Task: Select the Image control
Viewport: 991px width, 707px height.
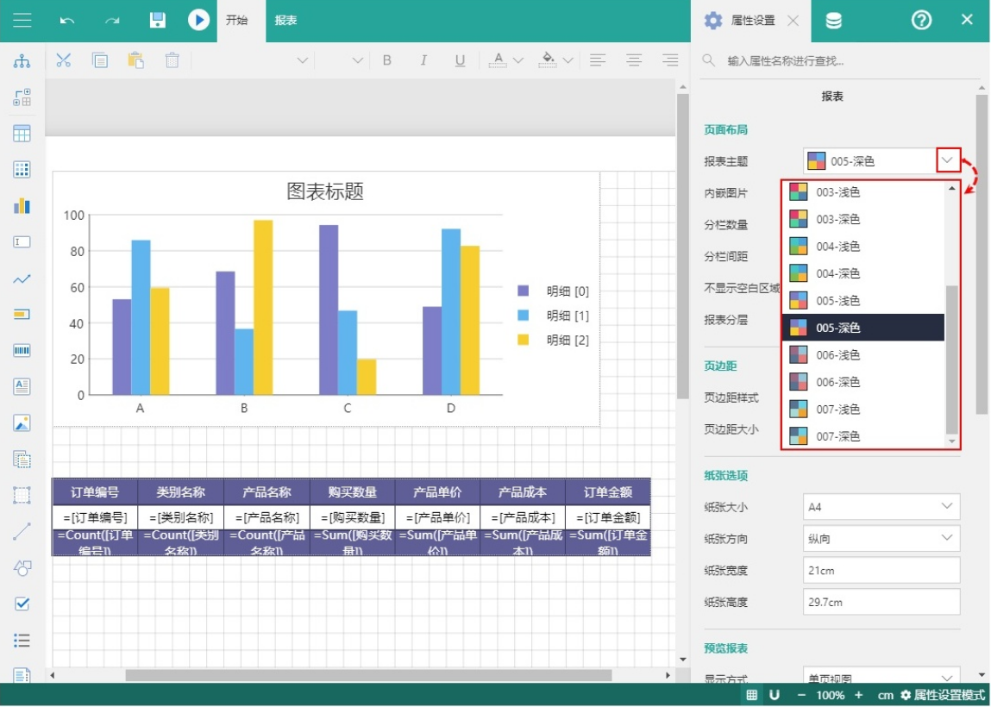Action: click(x=22, y=422)
